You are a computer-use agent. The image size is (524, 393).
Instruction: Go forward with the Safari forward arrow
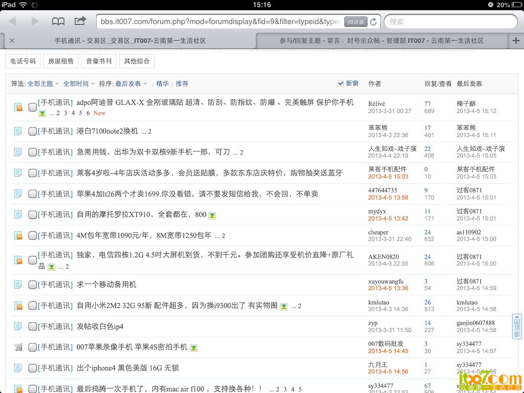(x=35, y=21)
